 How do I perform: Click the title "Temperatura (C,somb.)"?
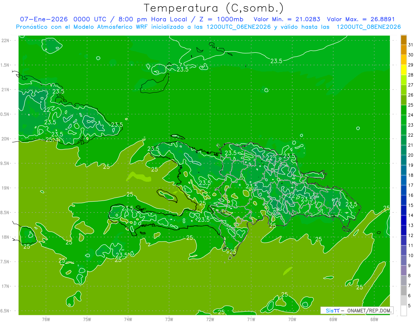click(214, 8)
